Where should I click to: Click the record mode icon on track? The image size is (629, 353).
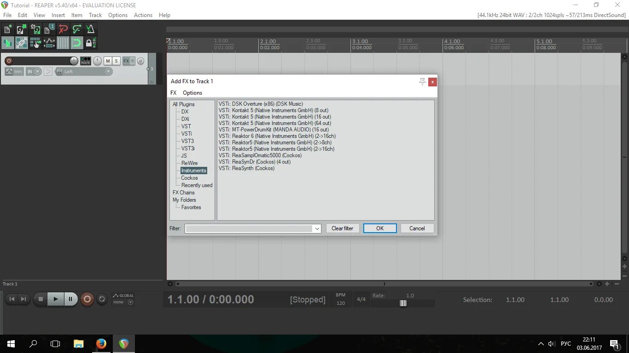pyautogui.click(x=48, y=71)
